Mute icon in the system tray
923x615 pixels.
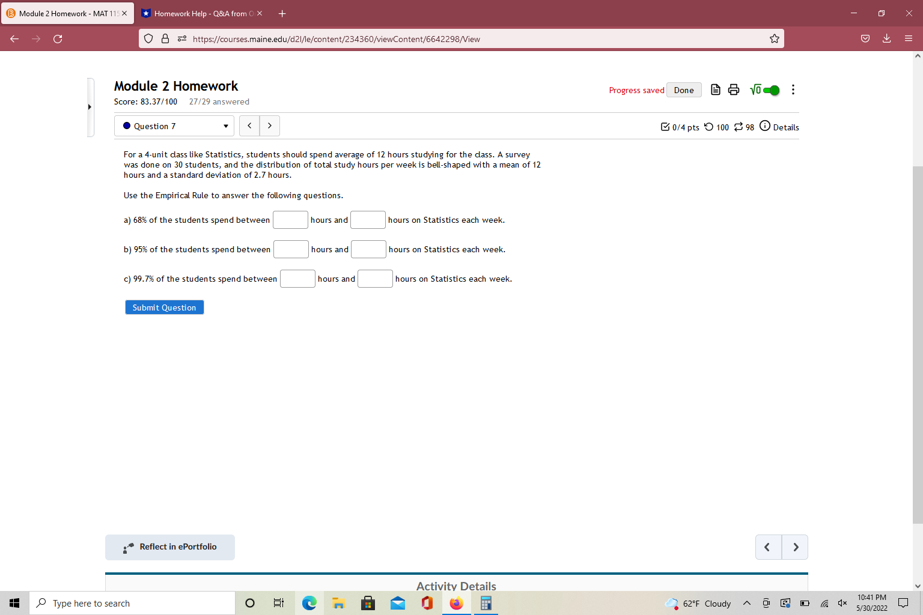841,604
